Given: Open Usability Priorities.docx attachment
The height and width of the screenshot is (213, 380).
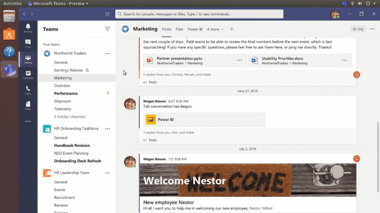Looking at the screenshot, I should (300, 60).
